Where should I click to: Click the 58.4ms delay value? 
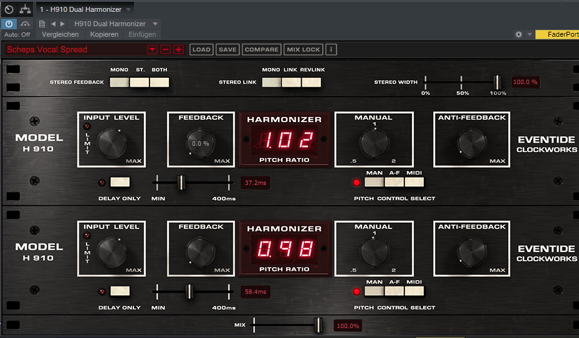(x=255, y=291)
